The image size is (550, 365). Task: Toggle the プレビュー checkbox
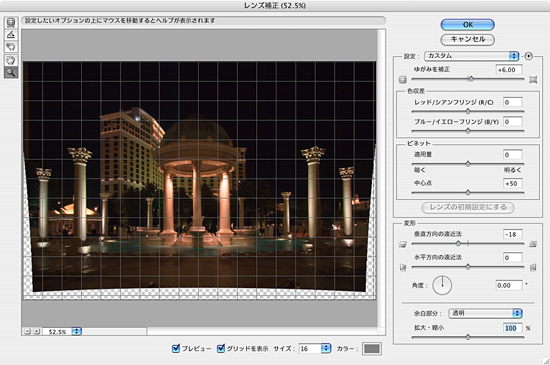click(176, 349)
